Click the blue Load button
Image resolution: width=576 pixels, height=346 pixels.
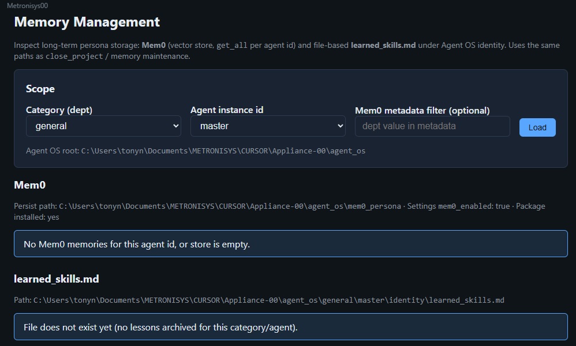(537, 127)
